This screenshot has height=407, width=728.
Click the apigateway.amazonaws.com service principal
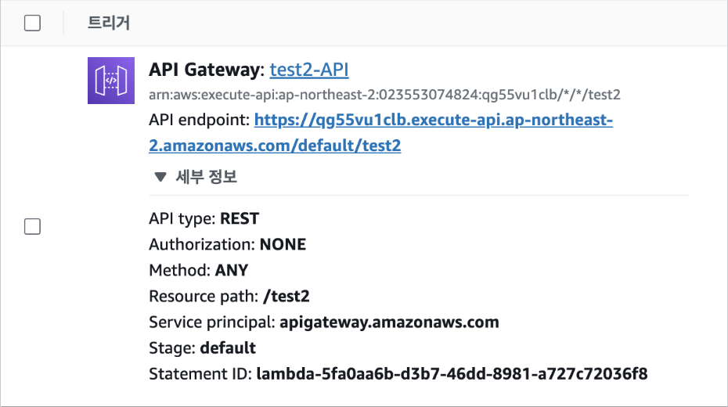pyautogui.click(x=389, y=322)
